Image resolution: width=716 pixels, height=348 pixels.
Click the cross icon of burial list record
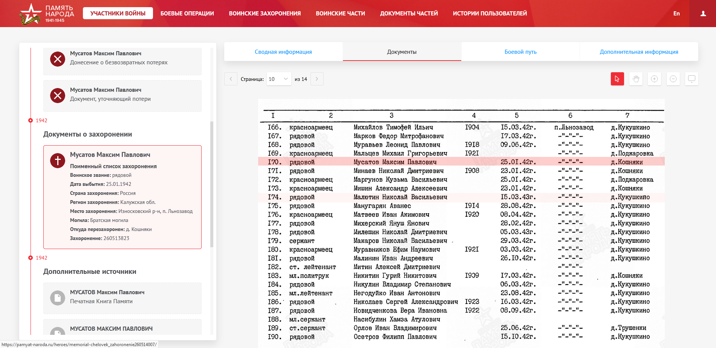[x=58, y=161]
